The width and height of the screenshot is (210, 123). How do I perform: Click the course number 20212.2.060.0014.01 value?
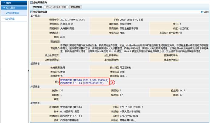coord(74,20)
